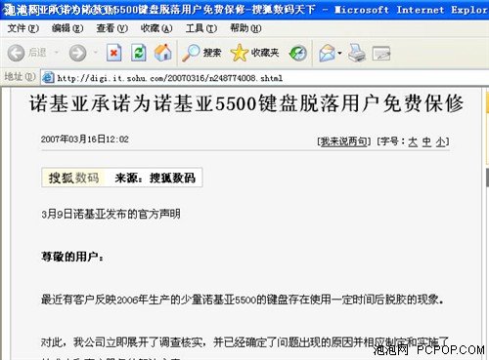The image size is (489, 360).
Task: Click the Mail envelope icon
Action: click(x=328, y=53)
